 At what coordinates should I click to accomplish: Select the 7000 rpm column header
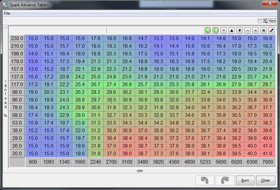(x=267, y=162)
